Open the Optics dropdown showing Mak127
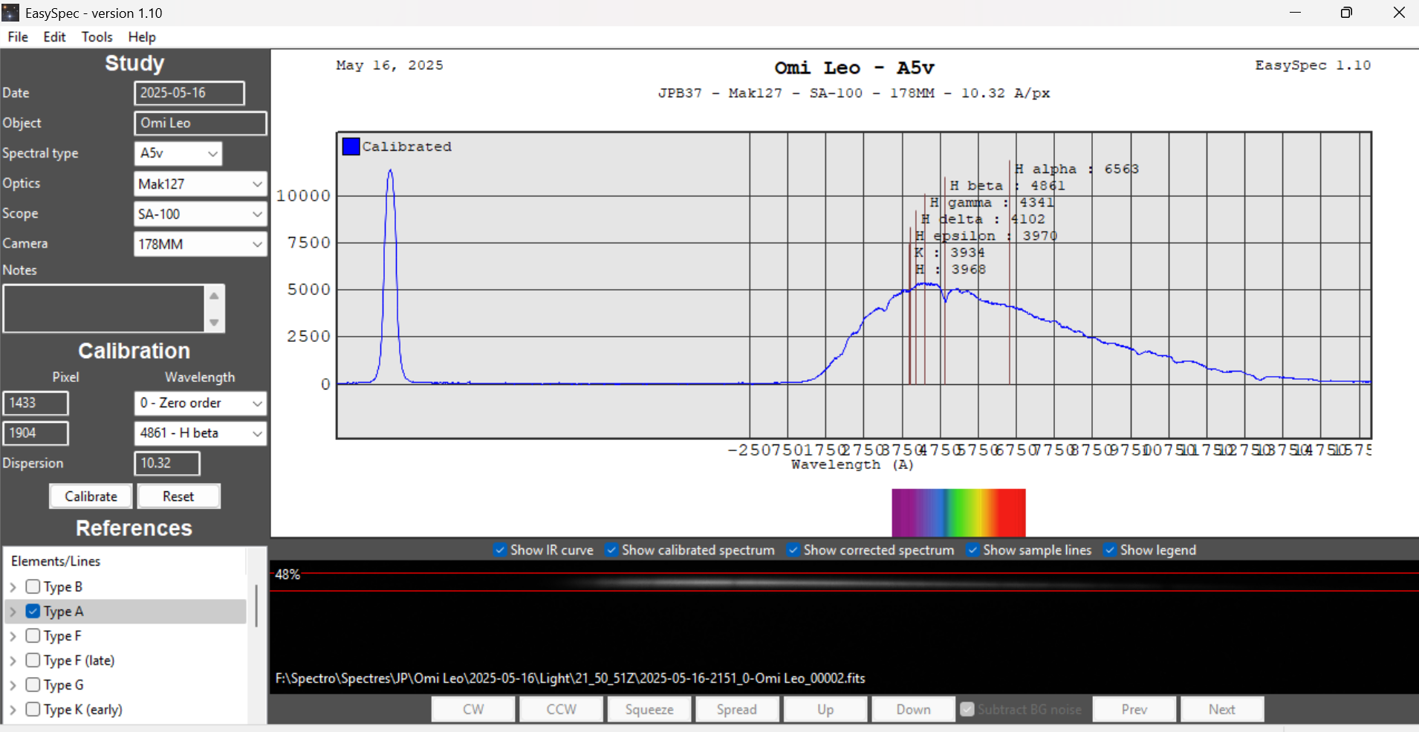1419x732 pixels. click(257, 184)
